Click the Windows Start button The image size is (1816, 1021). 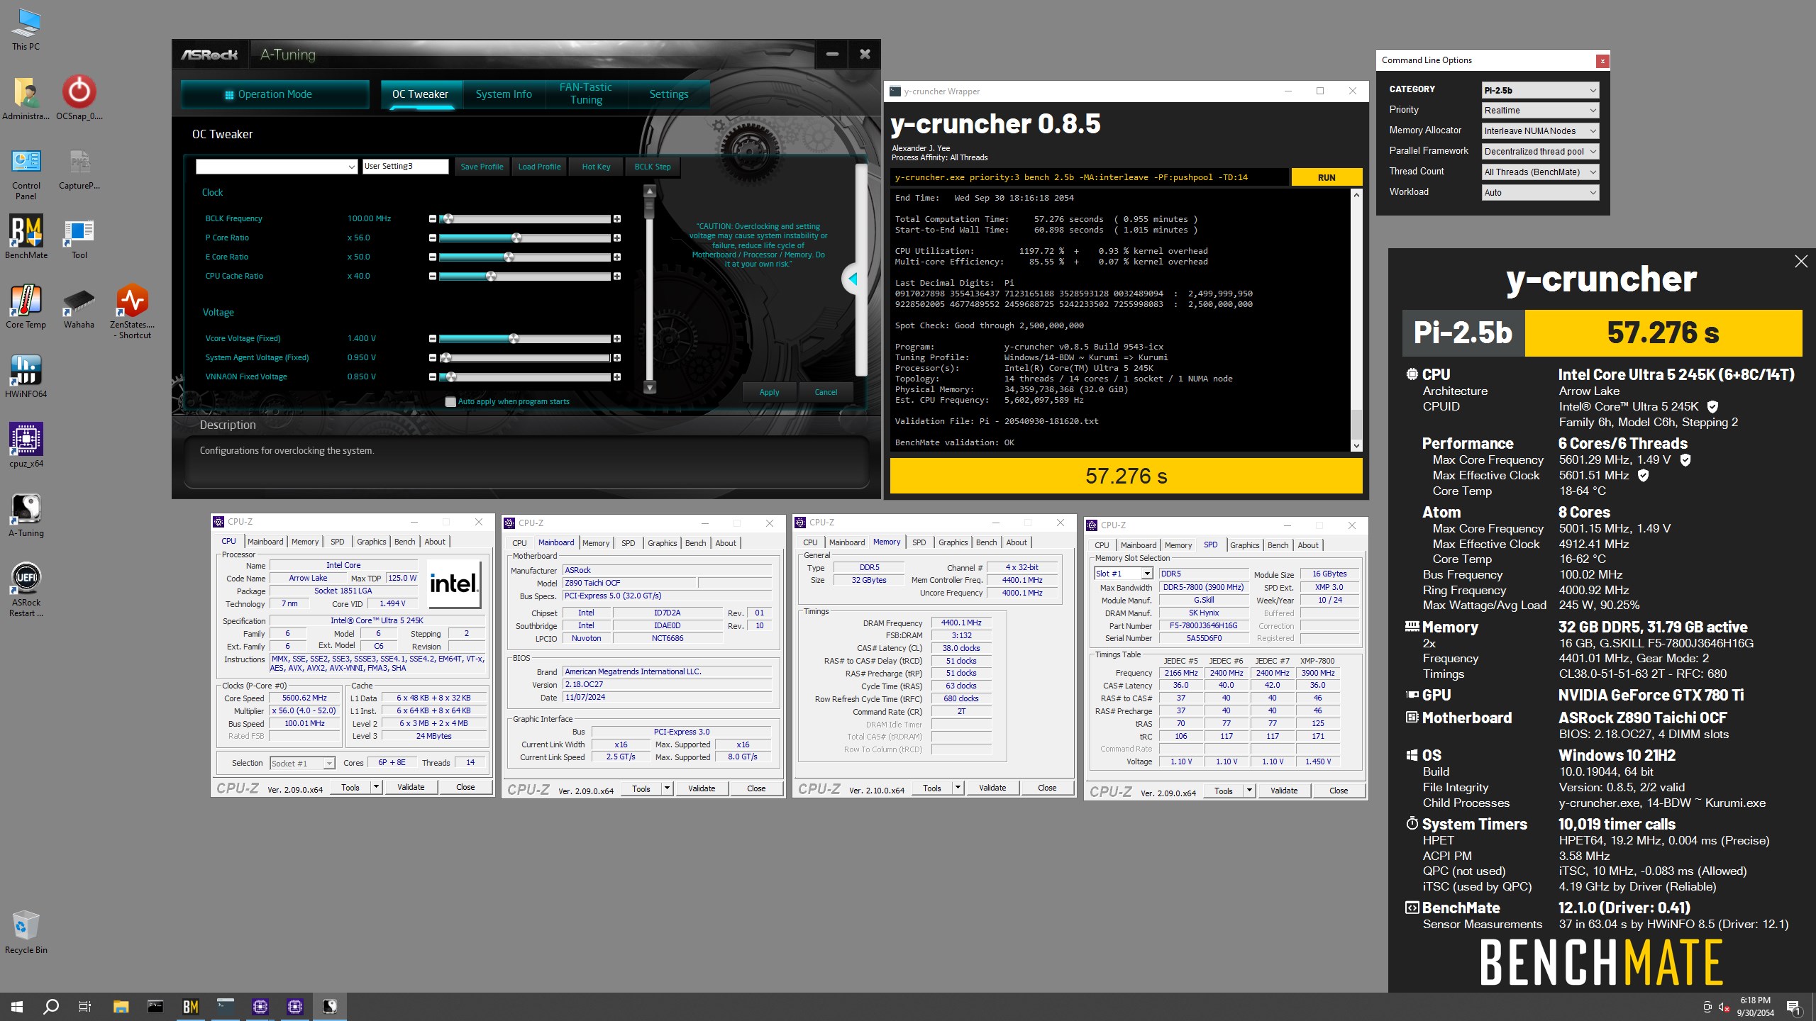pos(17,1006)
